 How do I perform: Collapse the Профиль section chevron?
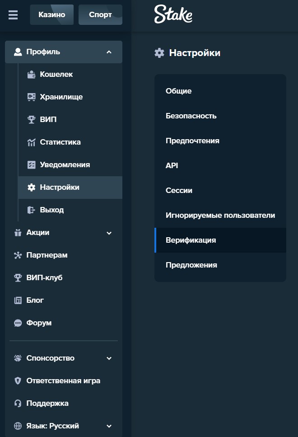pos(108,52)
